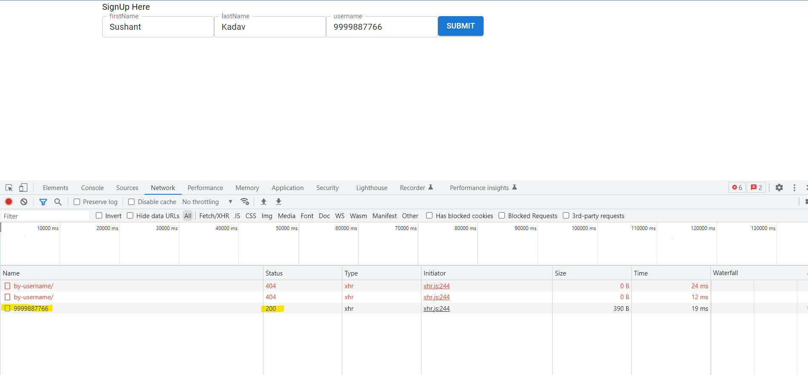Image resolution: width=808 pixels, height=375 pixels.
Task: Click into the username field
Action: [382, 27]
